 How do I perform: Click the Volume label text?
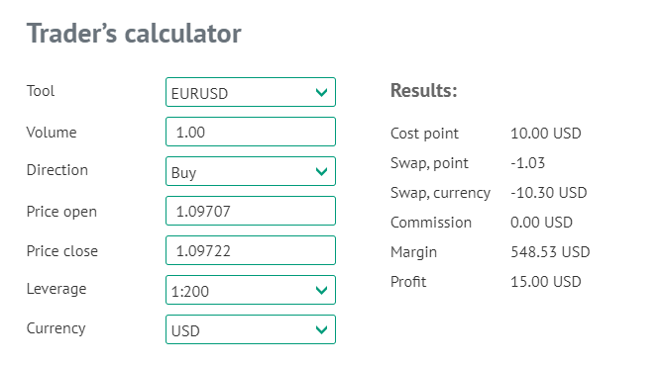(52, 133)
